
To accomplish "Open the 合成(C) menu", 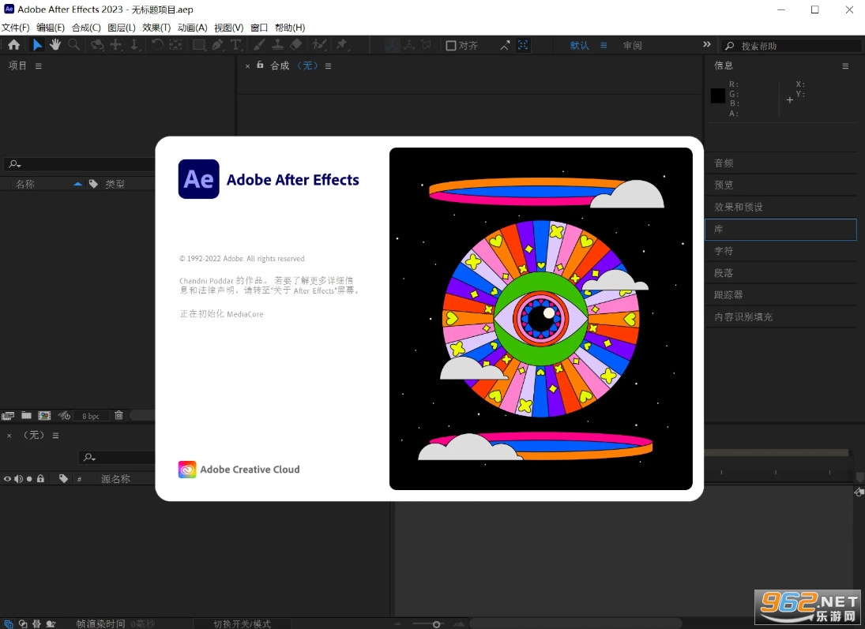I will pos(86,28).
